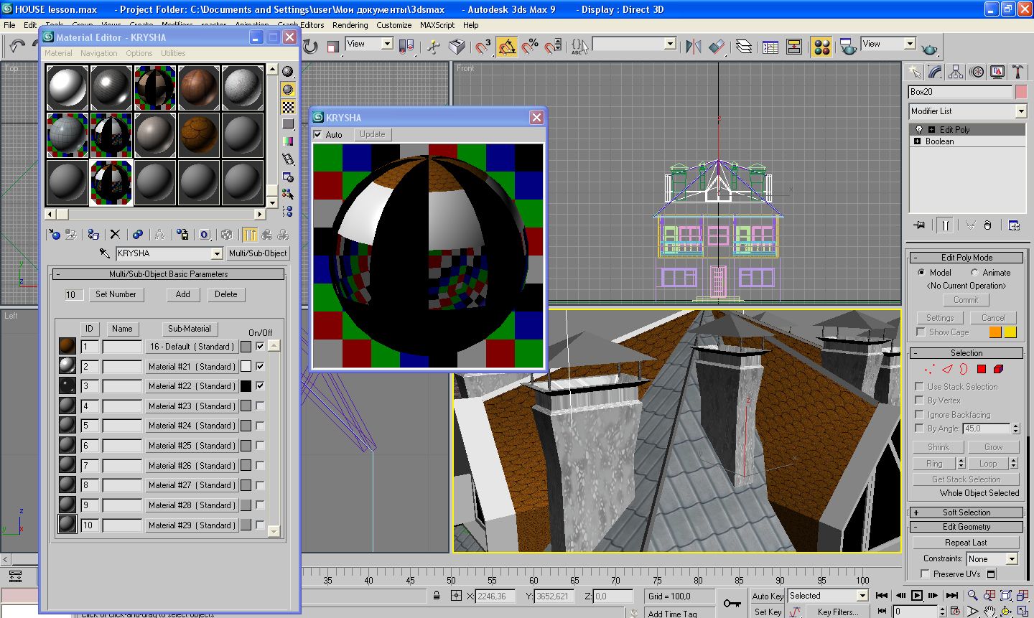This screenshot has height=618, width=1034.
Task: Click the Reset Map/Mtl delete X icon
Action: (115, 234)
